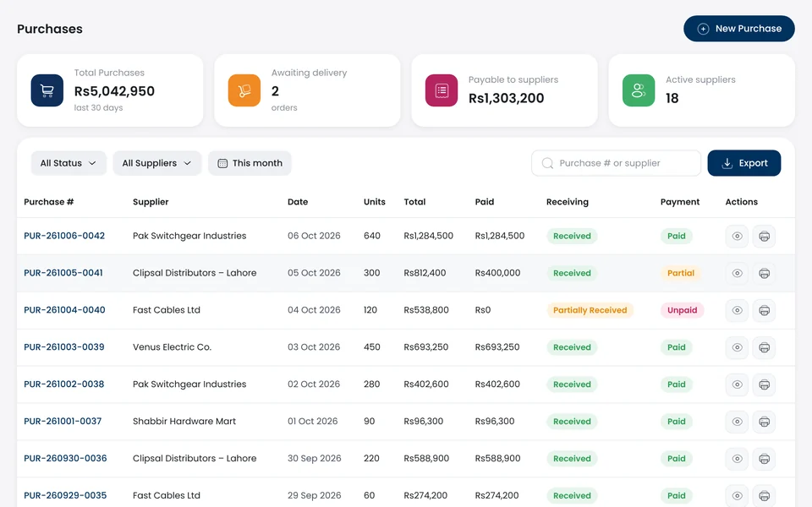View details of purchase PUR-261003-0039
Viewport: 812px width, 507px height.
tap(737, 347)
